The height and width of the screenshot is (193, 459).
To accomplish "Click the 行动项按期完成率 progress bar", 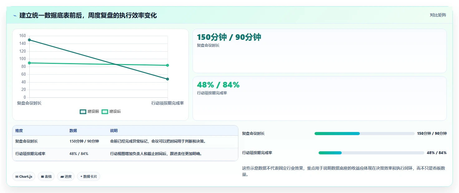I will [x=371, y=153].
